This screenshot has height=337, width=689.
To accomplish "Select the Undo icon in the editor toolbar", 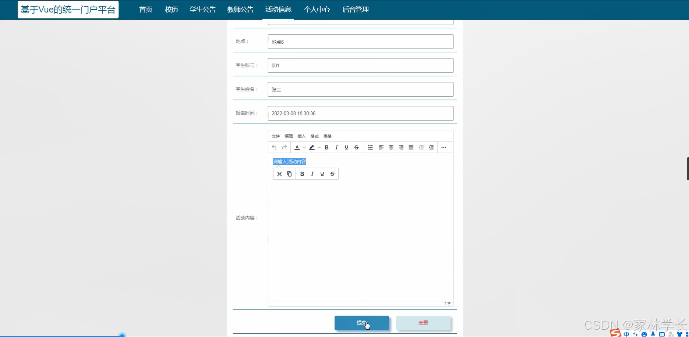I will (274, 147).
